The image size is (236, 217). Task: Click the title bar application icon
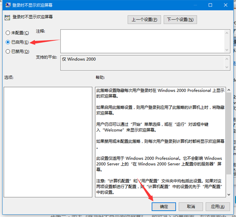[8, 5]
